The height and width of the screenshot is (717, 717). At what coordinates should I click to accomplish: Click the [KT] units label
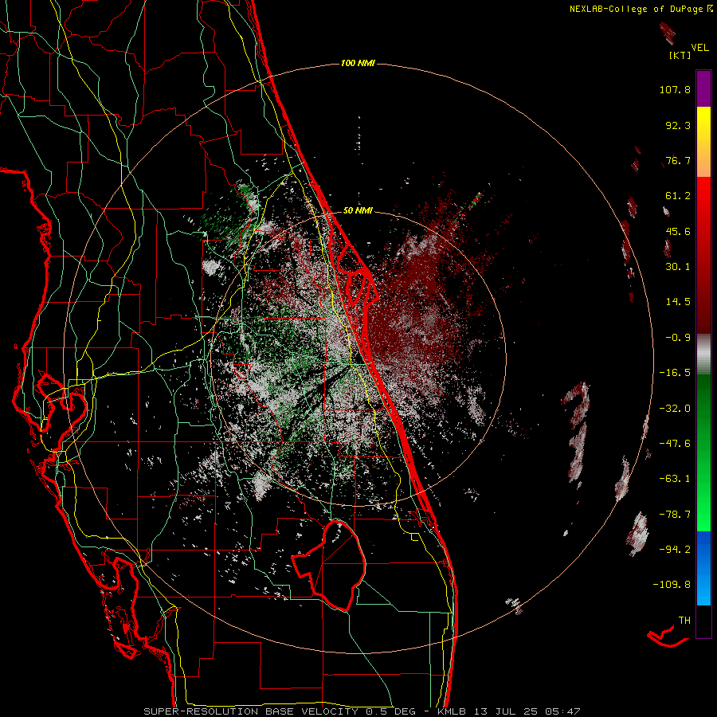680,55
